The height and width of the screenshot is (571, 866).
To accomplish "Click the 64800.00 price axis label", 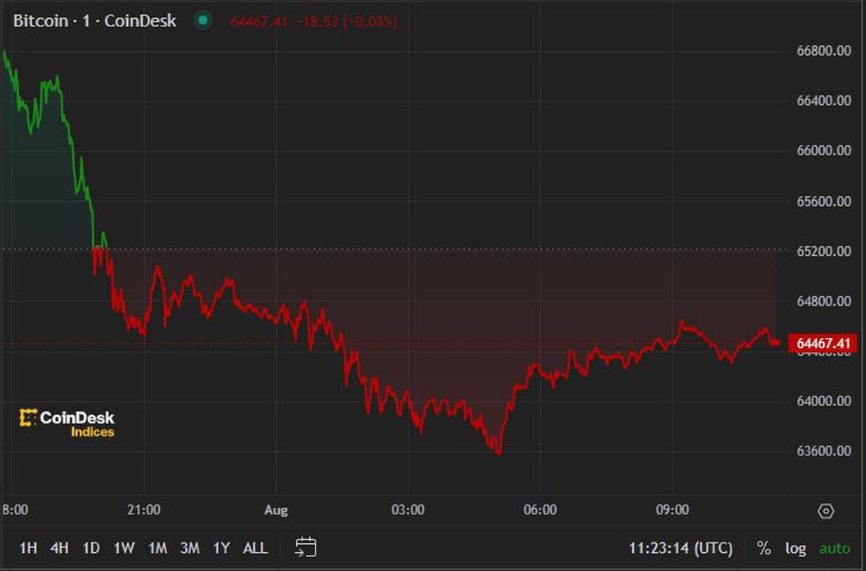I will pyautogui.click(x=823, y=301).
